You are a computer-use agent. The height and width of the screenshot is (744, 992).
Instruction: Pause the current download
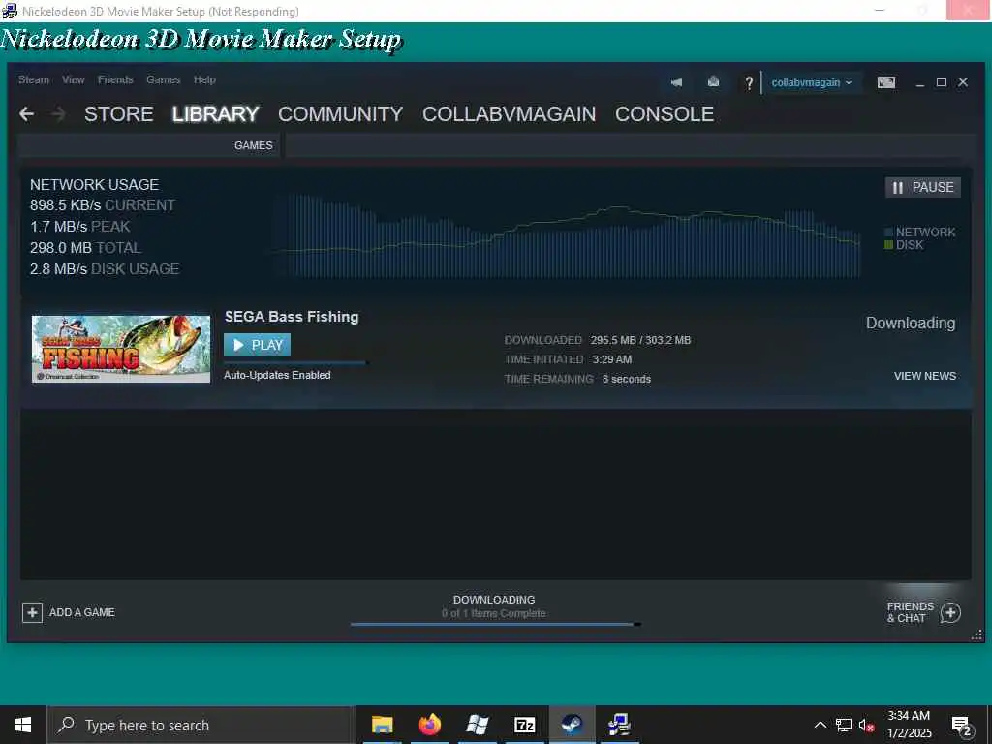coord(923,187)
